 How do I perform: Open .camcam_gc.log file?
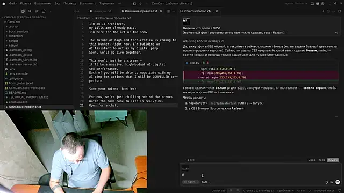(x=20, y=50)
